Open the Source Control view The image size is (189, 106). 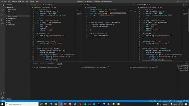[2, 15]
